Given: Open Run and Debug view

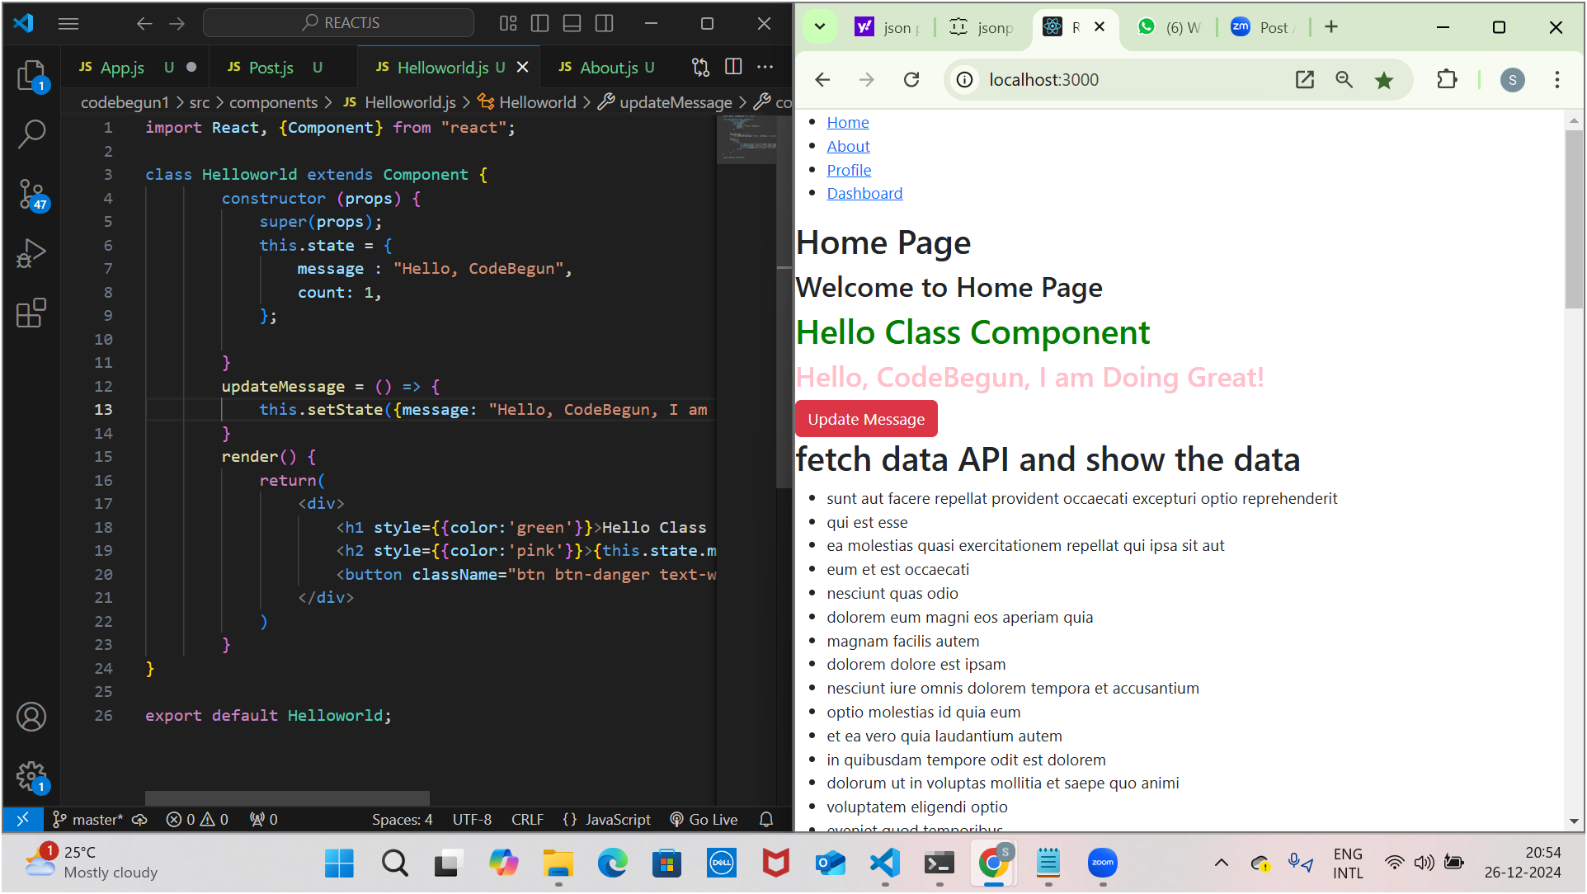Looking at the screenshot, I should click(x=31, y=253).
